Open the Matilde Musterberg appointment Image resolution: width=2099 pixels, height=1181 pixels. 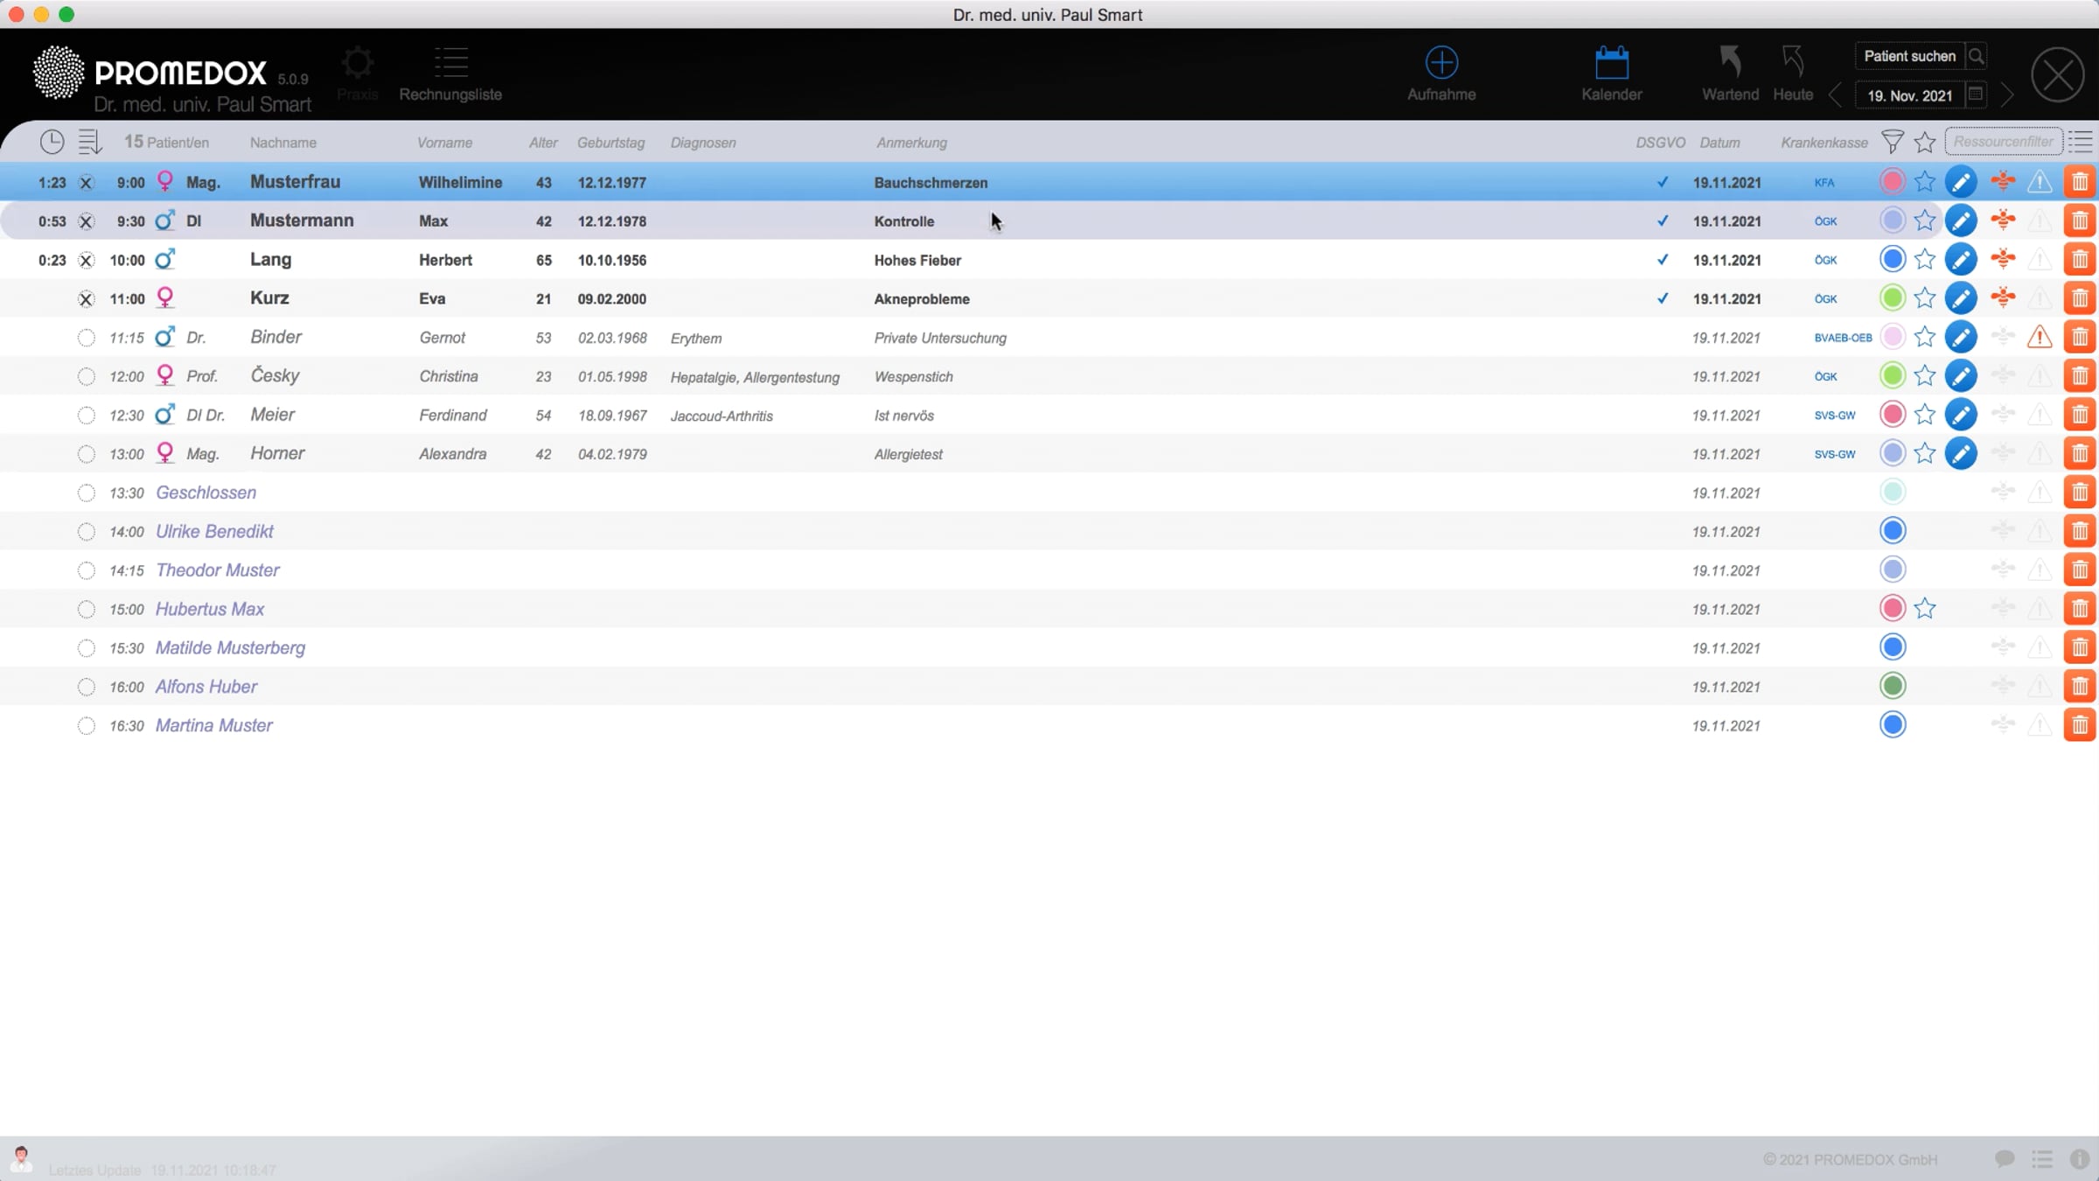pyautogui.click(x=230, y=648)
